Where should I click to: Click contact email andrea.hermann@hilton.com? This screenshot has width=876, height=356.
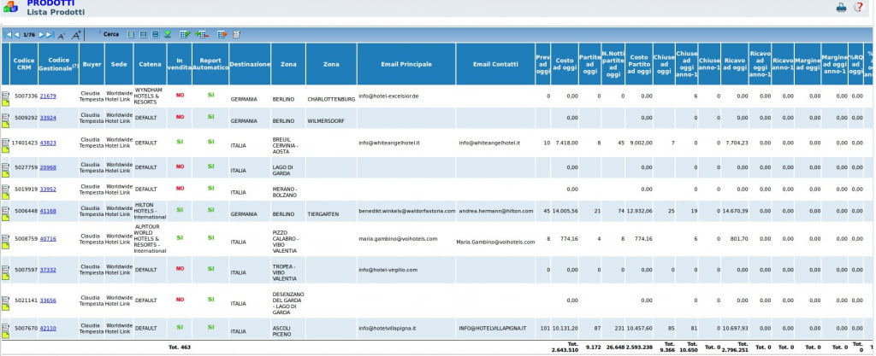(496, 211)
